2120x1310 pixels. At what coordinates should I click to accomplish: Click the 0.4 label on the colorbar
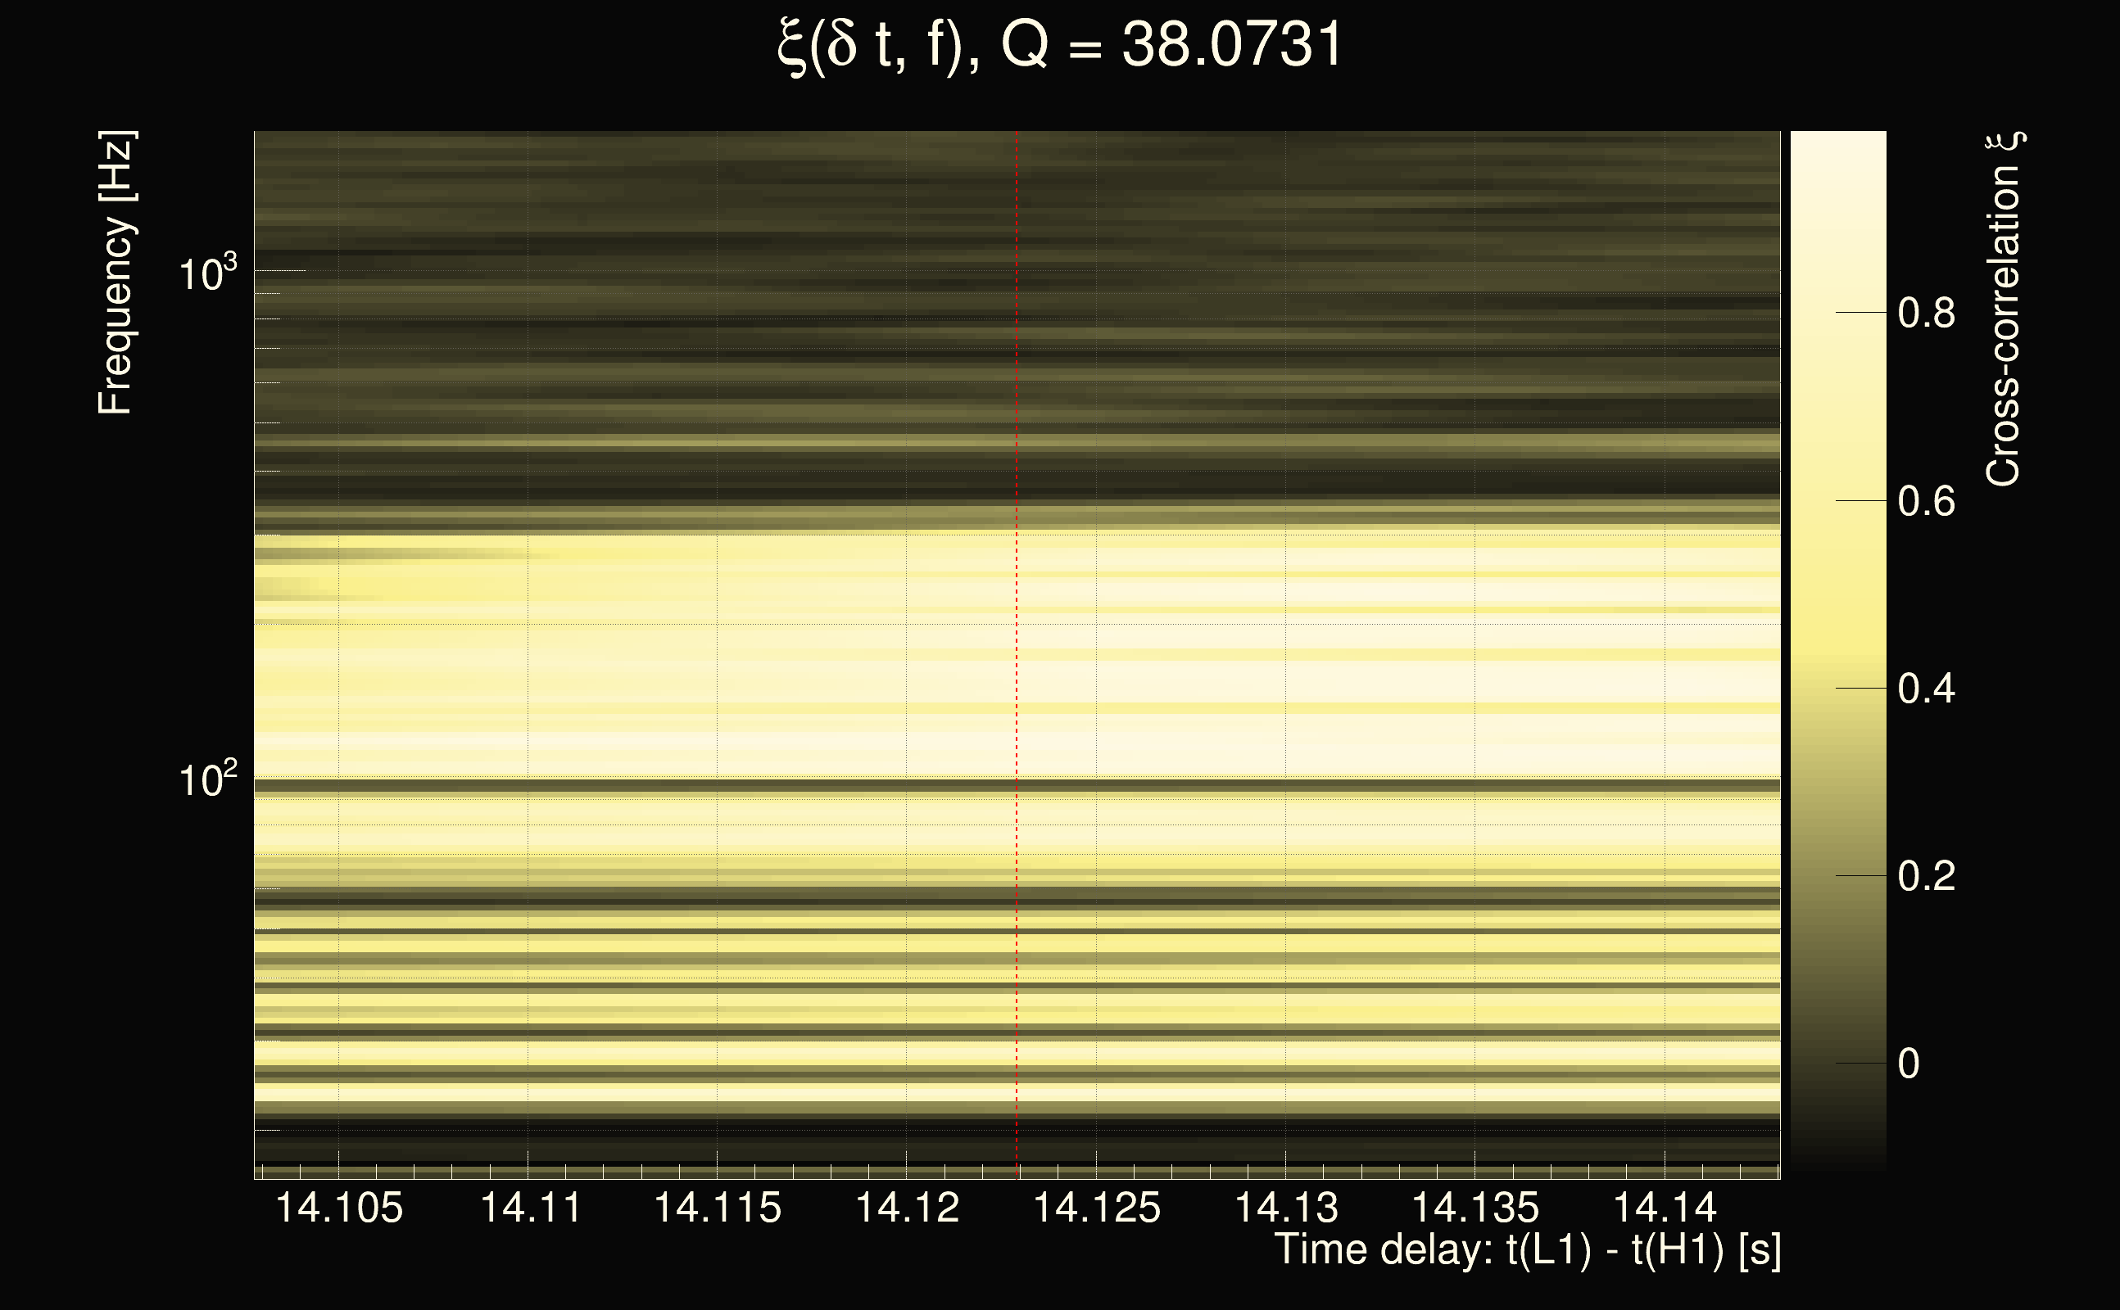click(1926, 689)
